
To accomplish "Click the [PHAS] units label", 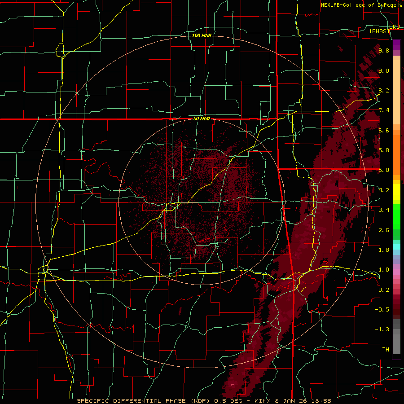I will tap(379, 31).
